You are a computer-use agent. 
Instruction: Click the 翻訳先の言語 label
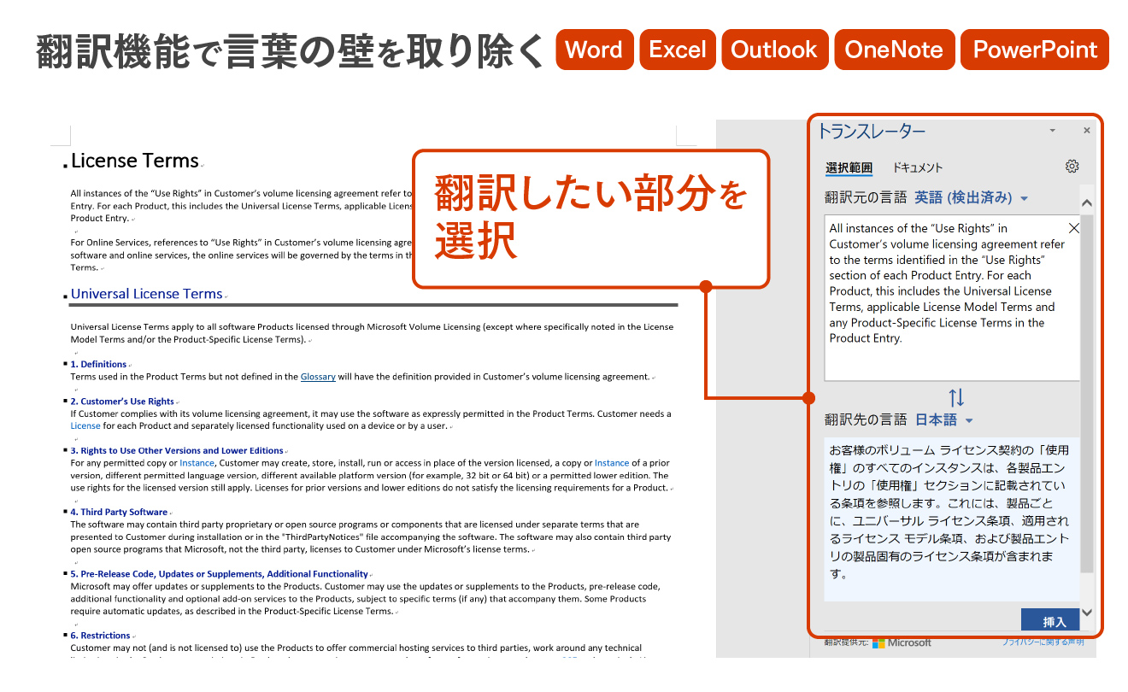(x=866, y=419)
